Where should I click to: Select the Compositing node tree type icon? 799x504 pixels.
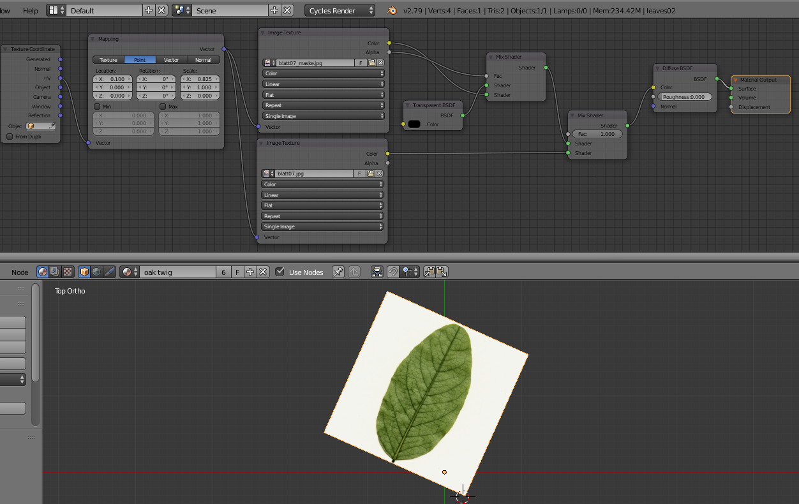pos(55,272)
